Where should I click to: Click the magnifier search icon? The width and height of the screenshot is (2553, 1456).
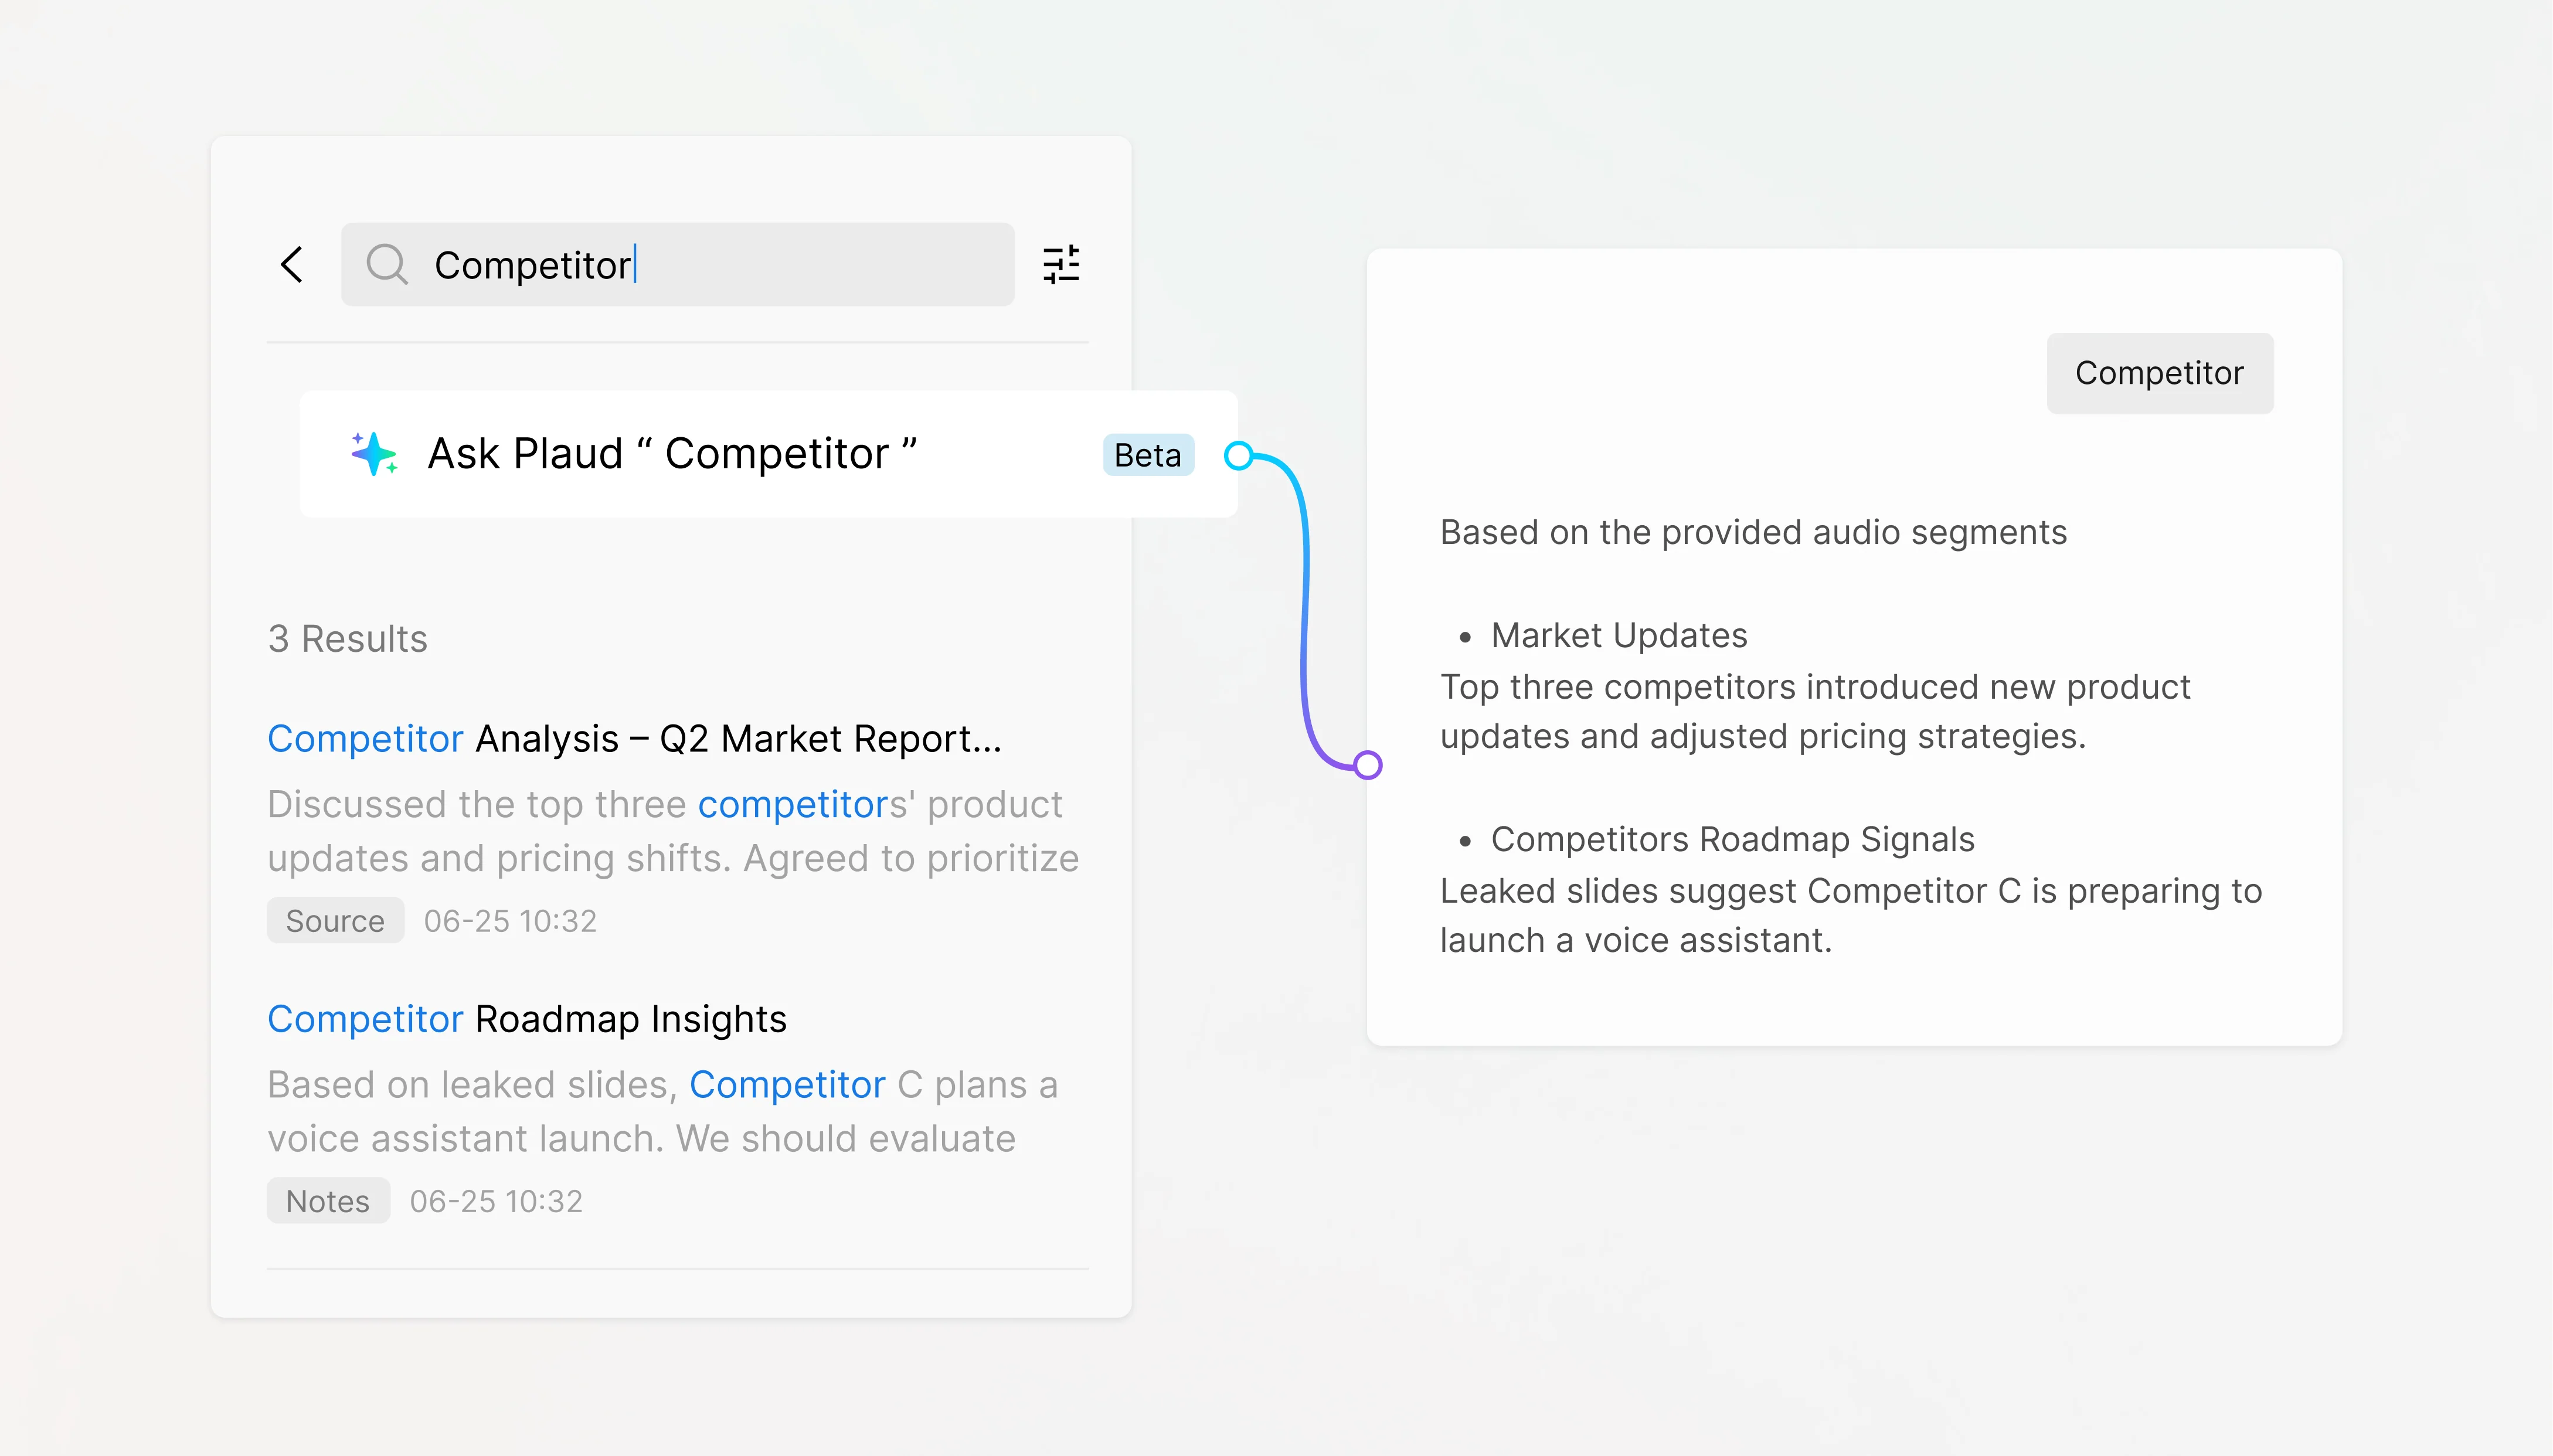[386, 265]
